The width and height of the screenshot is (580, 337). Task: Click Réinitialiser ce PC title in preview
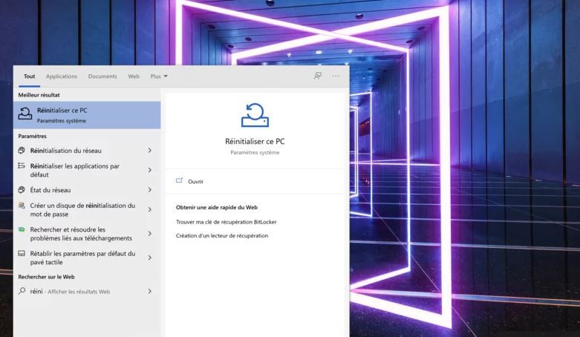coord(255,141)
